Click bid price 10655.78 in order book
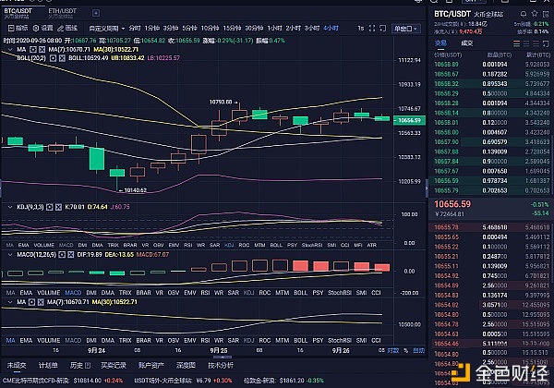Viewport: 554px width, 388px height. [x=446, y=227]
